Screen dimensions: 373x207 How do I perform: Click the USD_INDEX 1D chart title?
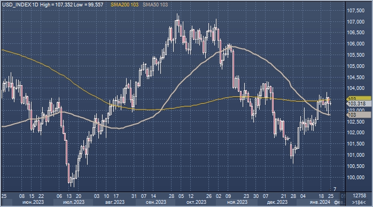pos(20,4)
